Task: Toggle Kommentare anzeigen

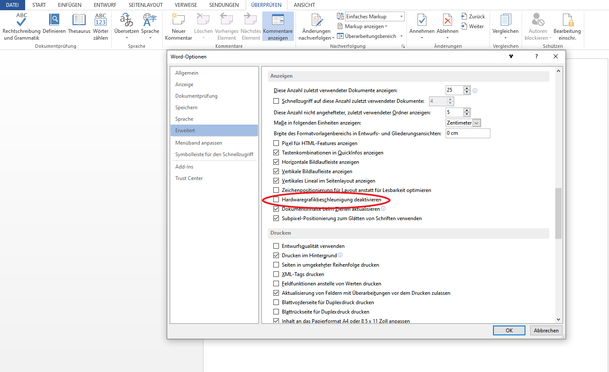Action: click(x=278, y=26)
